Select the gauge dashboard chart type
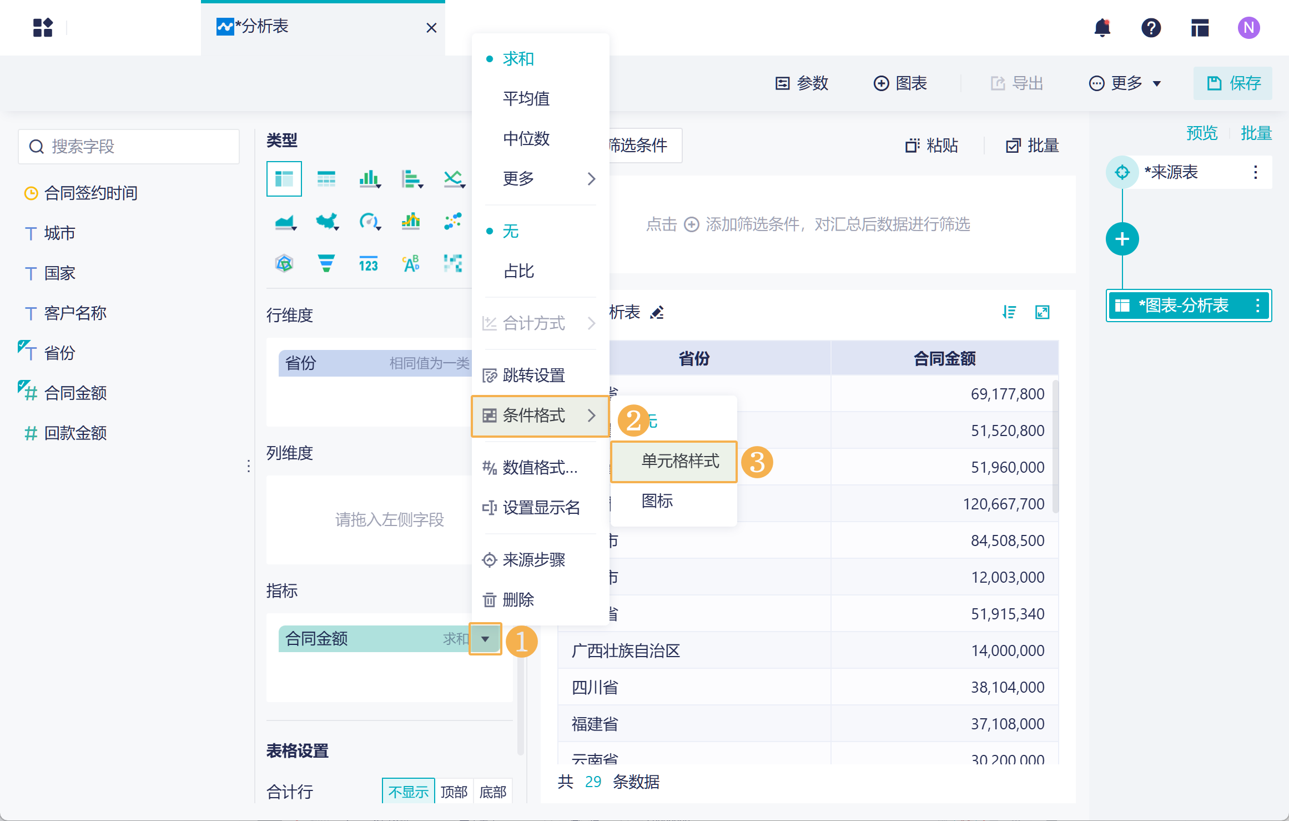 click(x=369, y=222)
